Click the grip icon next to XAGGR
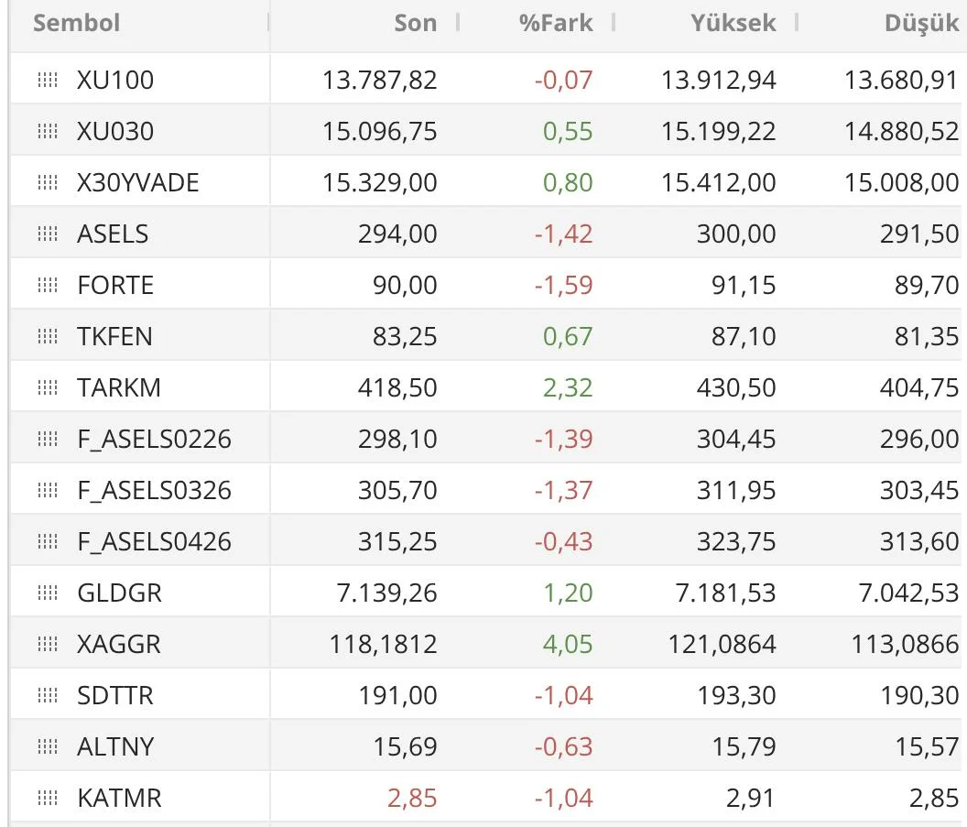Viewport: 967px width, 827px height. [x=48, y=645]
